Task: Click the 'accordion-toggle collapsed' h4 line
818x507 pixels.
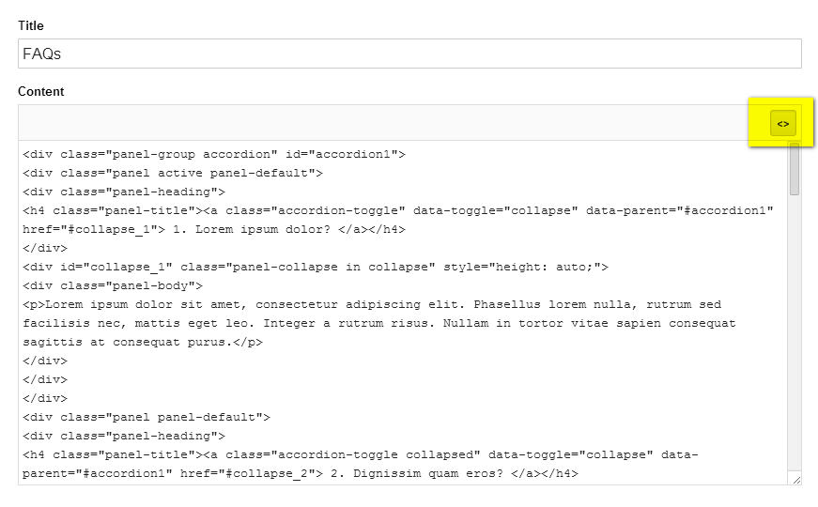Action: point(360,454)
